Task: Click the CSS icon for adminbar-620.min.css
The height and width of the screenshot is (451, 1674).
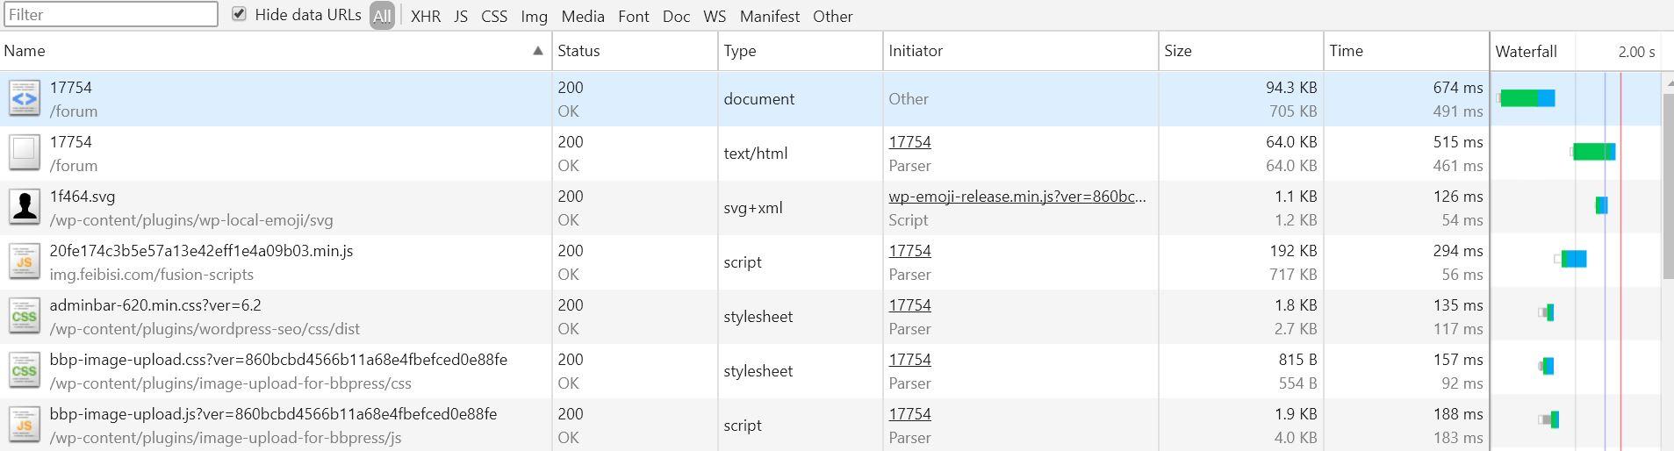Action: click(25, 316)
